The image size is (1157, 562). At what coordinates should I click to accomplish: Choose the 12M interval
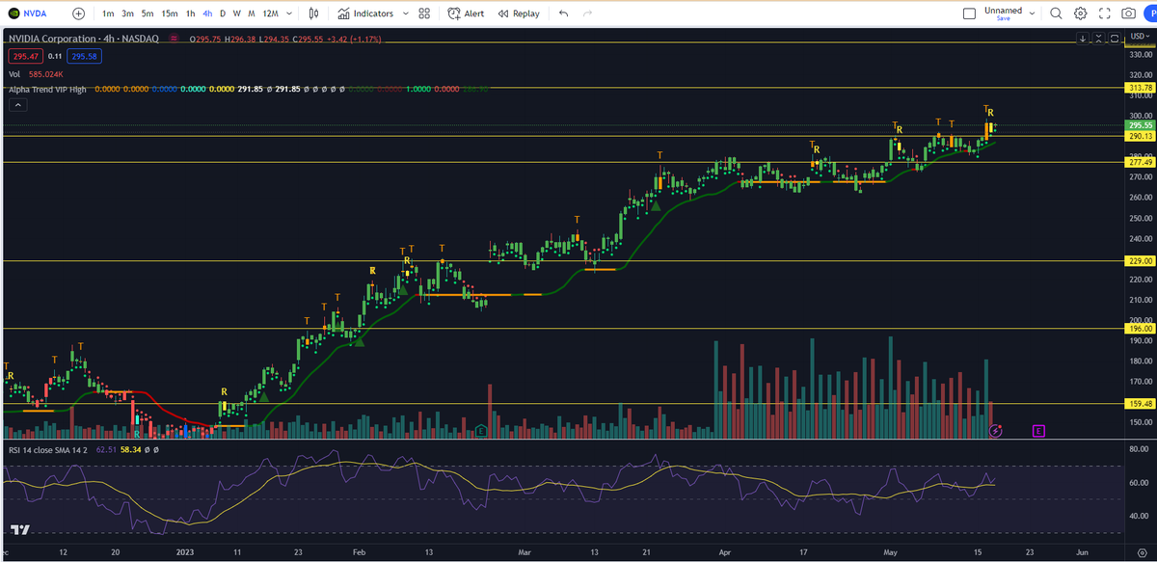coord(270,13)
